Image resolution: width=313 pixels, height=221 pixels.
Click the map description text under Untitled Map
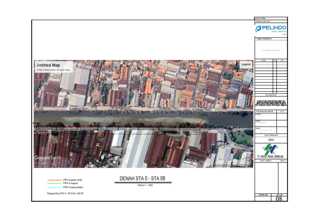point(53,70)
